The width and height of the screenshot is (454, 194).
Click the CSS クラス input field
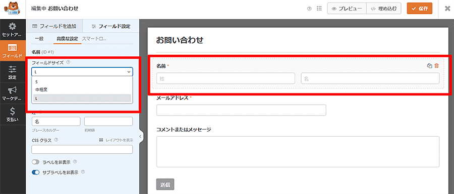tap(82, 149)
